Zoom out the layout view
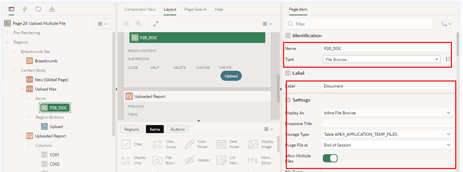Screen dimensions: 463x172 (126, 24)
